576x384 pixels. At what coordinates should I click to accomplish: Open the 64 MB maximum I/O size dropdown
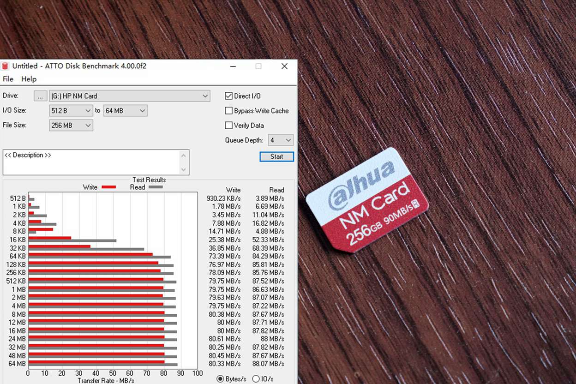coord(125,111)
